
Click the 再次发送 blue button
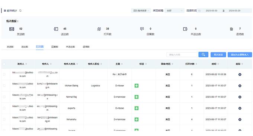click(x=218, y=55)
